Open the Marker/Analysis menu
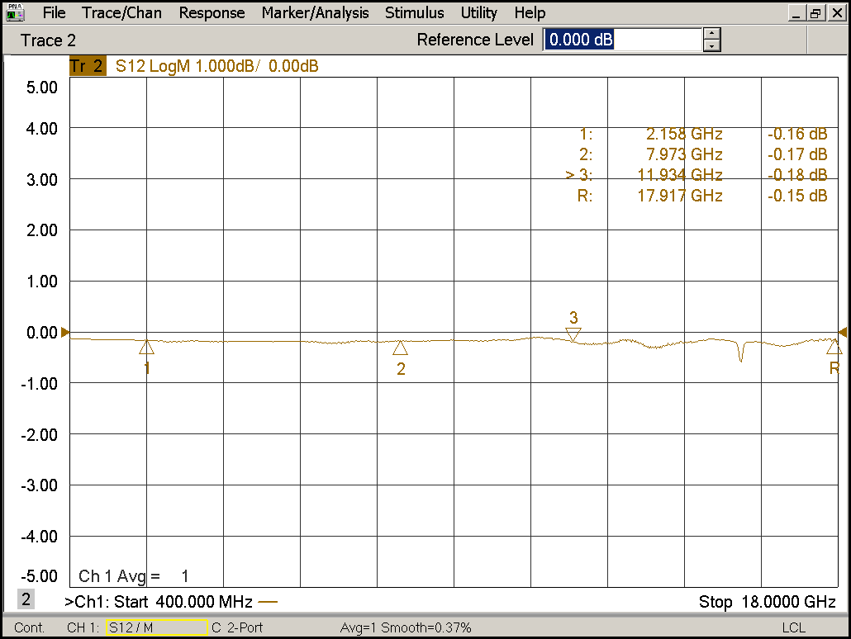The height and width of the screenshot is (639, 851). click(x=315, y=13)
